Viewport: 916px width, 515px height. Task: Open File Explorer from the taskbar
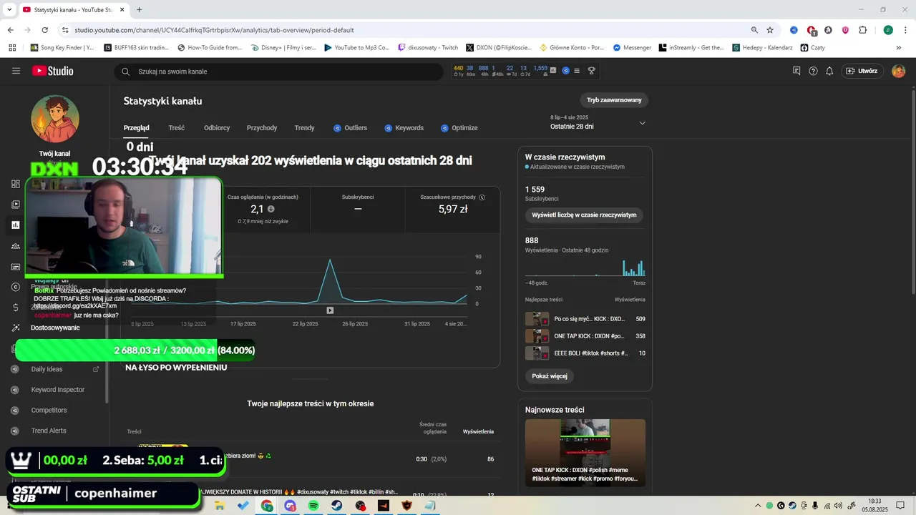220,506
